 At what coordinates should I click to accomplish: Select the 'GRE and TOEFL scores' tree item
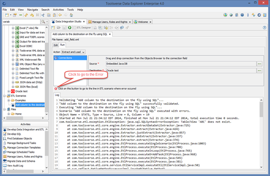pyautogui.click(x=29, y=37)
